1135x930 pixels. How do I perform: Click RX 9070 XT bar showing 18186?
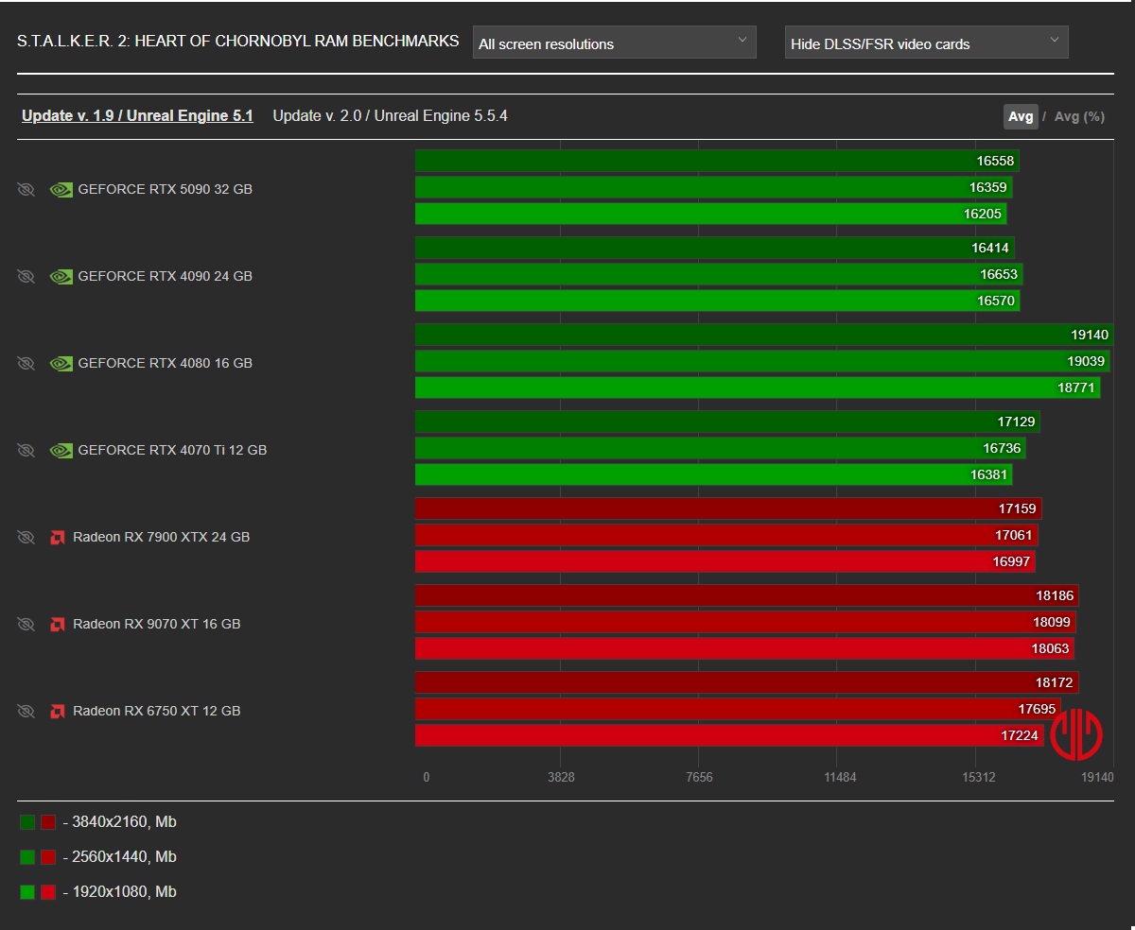click(747, 595)
